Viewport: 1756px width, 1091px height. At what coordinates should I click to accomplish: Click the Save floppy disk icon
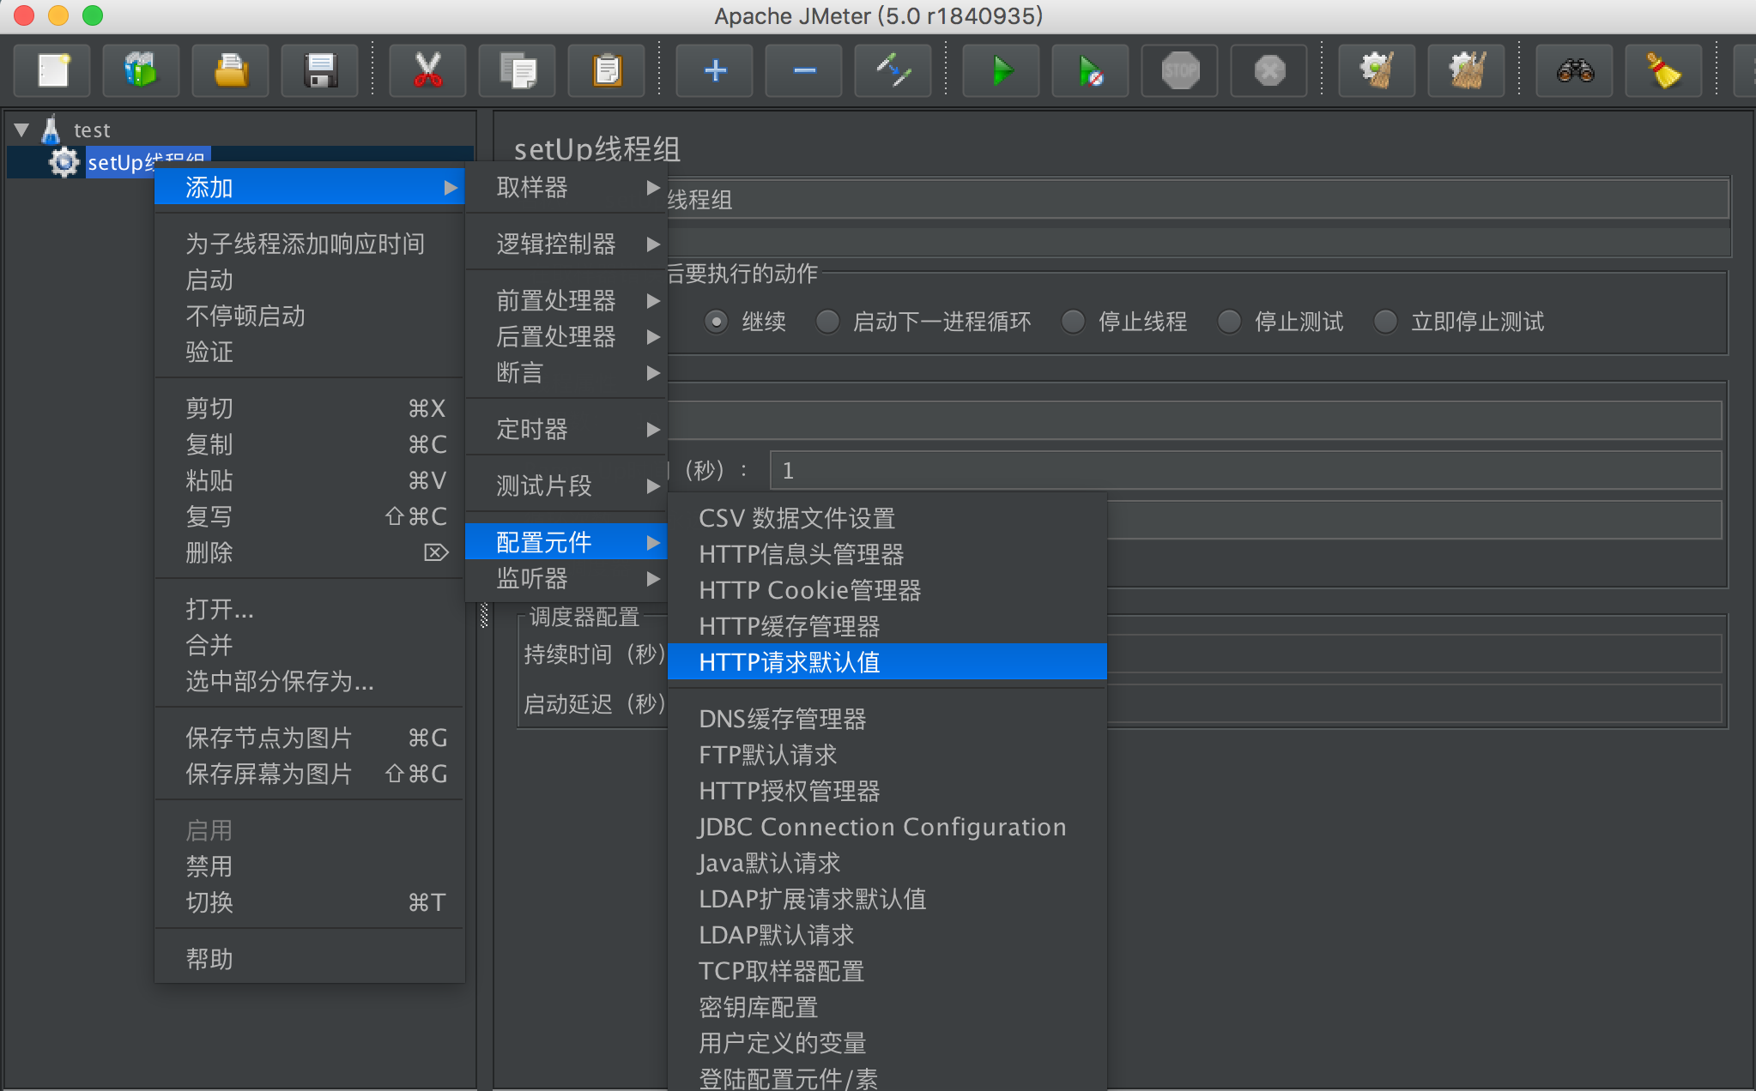click(320, 70)
